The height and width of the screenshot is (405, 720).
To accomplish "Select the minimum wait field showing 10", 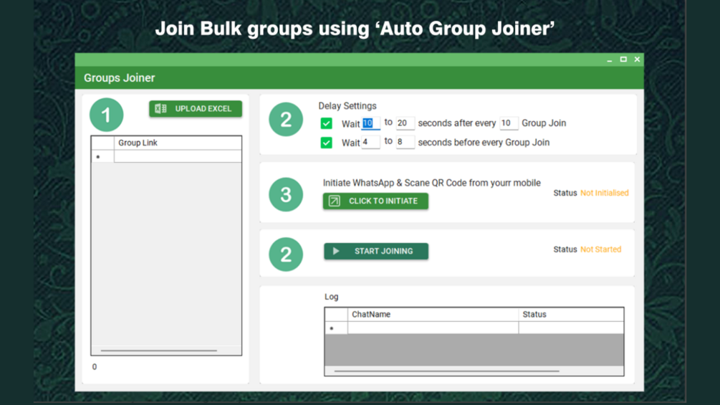I will tap(370, 123).
